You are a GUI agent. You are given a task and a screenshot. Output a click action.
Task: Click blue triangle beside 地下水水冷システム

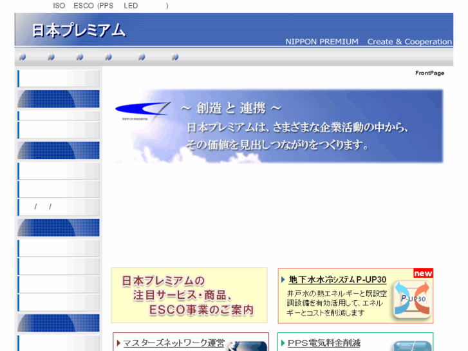283,280
